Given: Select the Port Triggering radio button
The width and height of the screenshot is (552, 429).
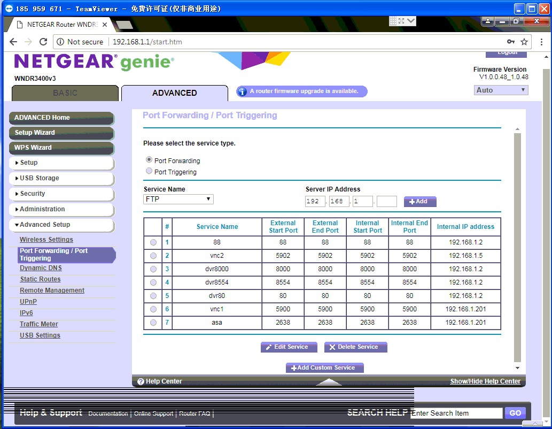Looking at the screenshot, I should (x=149, y=171).
